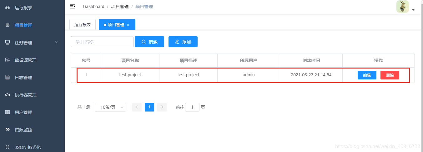The width and height of the screenshot is (423, 152).
Task: Click the test-project cell under 项目名称
Action: click(130, 75)
